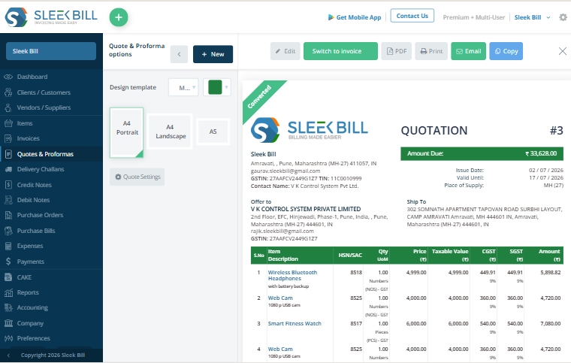This screenshot has width=571, height=363.
Task: Click the Vendors / Suppliers sidebar icon
Action: coord(8,107)
